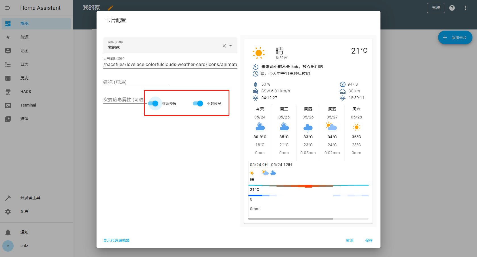This screenshot has height=257, width=477.
Task: Clear the 实体 entity field with X
Action: [224, 46]
